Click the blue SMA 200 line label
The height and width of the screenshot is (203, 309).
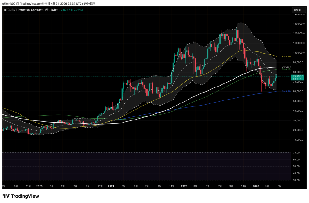[286, 91]
